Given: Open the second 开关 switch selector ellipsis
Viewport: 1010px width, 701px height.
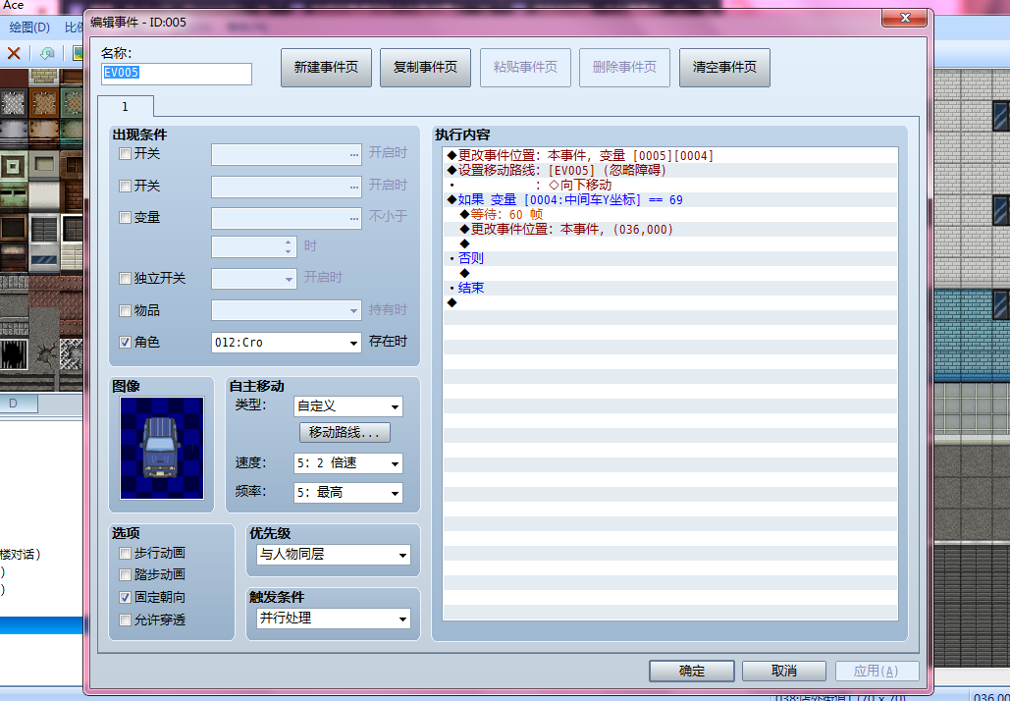Looking at the screenshot, I should tap(354, 187).
